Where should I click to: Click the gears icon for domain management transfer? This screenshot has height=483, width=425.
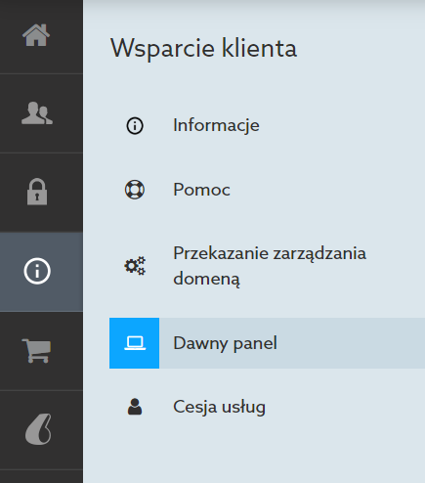click(135, 266)
